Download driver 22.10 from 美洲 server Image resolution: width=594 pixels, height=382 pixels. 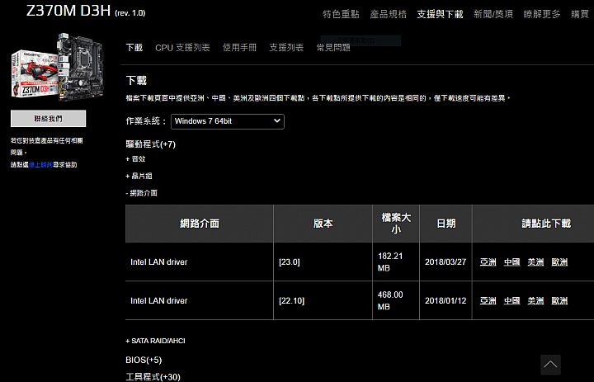(535, 301)
